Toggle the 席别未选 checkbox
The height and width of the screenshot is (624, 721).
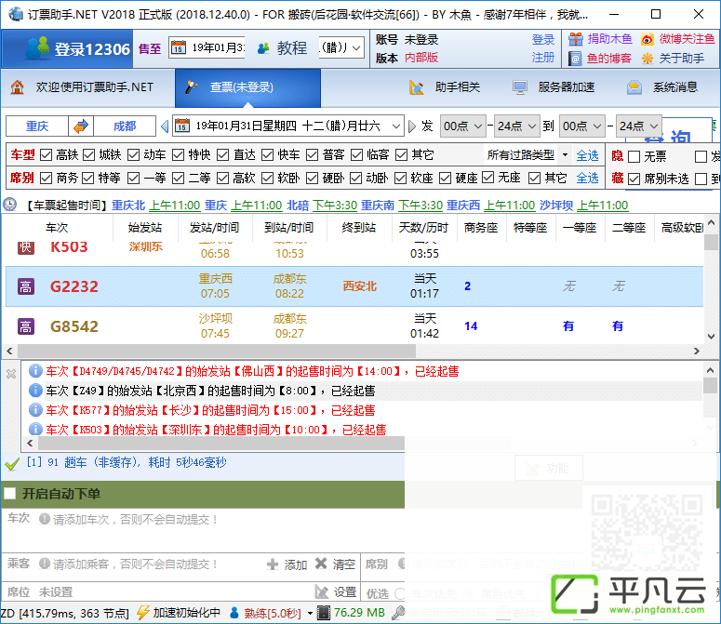[634, 179]
